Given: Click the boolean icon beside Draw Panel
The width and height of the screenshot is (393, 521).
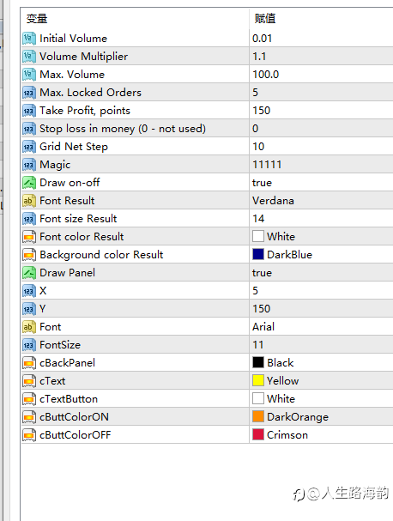Looking at the screenshot, I should click(29, 272).
